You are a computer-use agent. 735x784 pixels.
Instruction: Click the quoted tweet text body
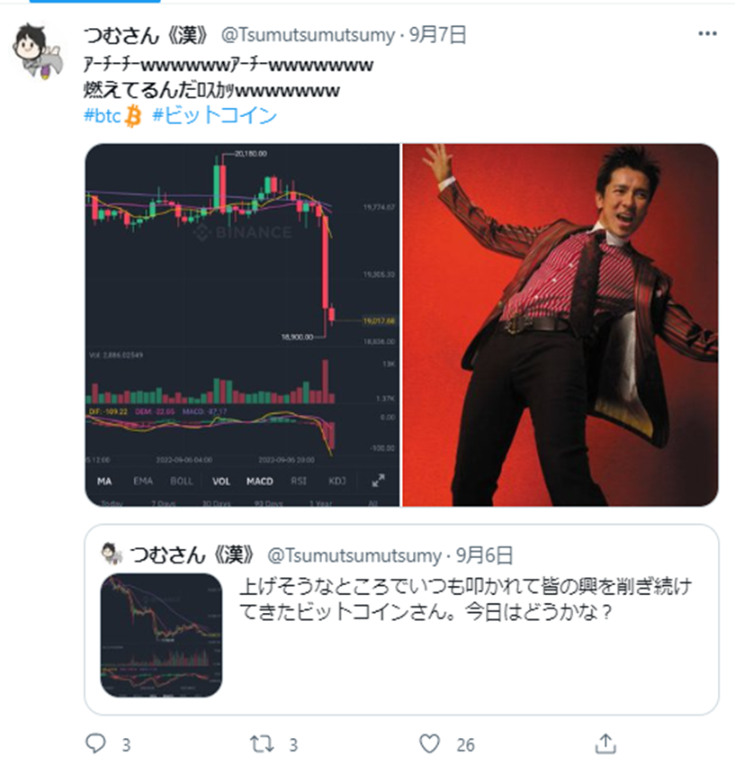pyautogui.click(x=466, y=599)
